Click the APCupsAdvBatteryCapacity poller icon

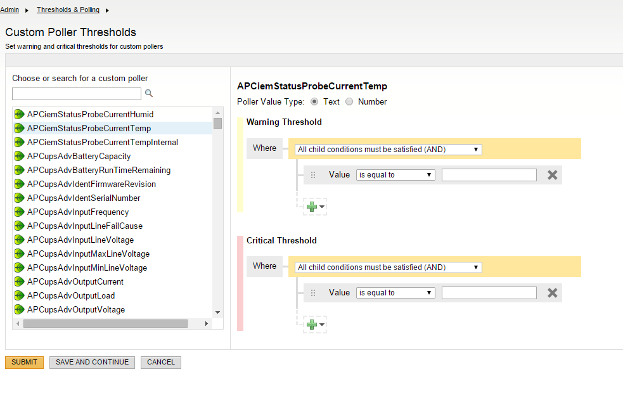tap(20, 157)
